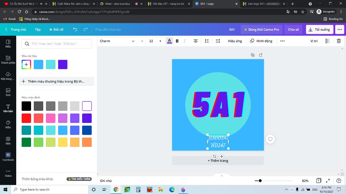Open the help question mark button
Screen dimensions: 346x194
pyautogui.click(x=339, y=181)
